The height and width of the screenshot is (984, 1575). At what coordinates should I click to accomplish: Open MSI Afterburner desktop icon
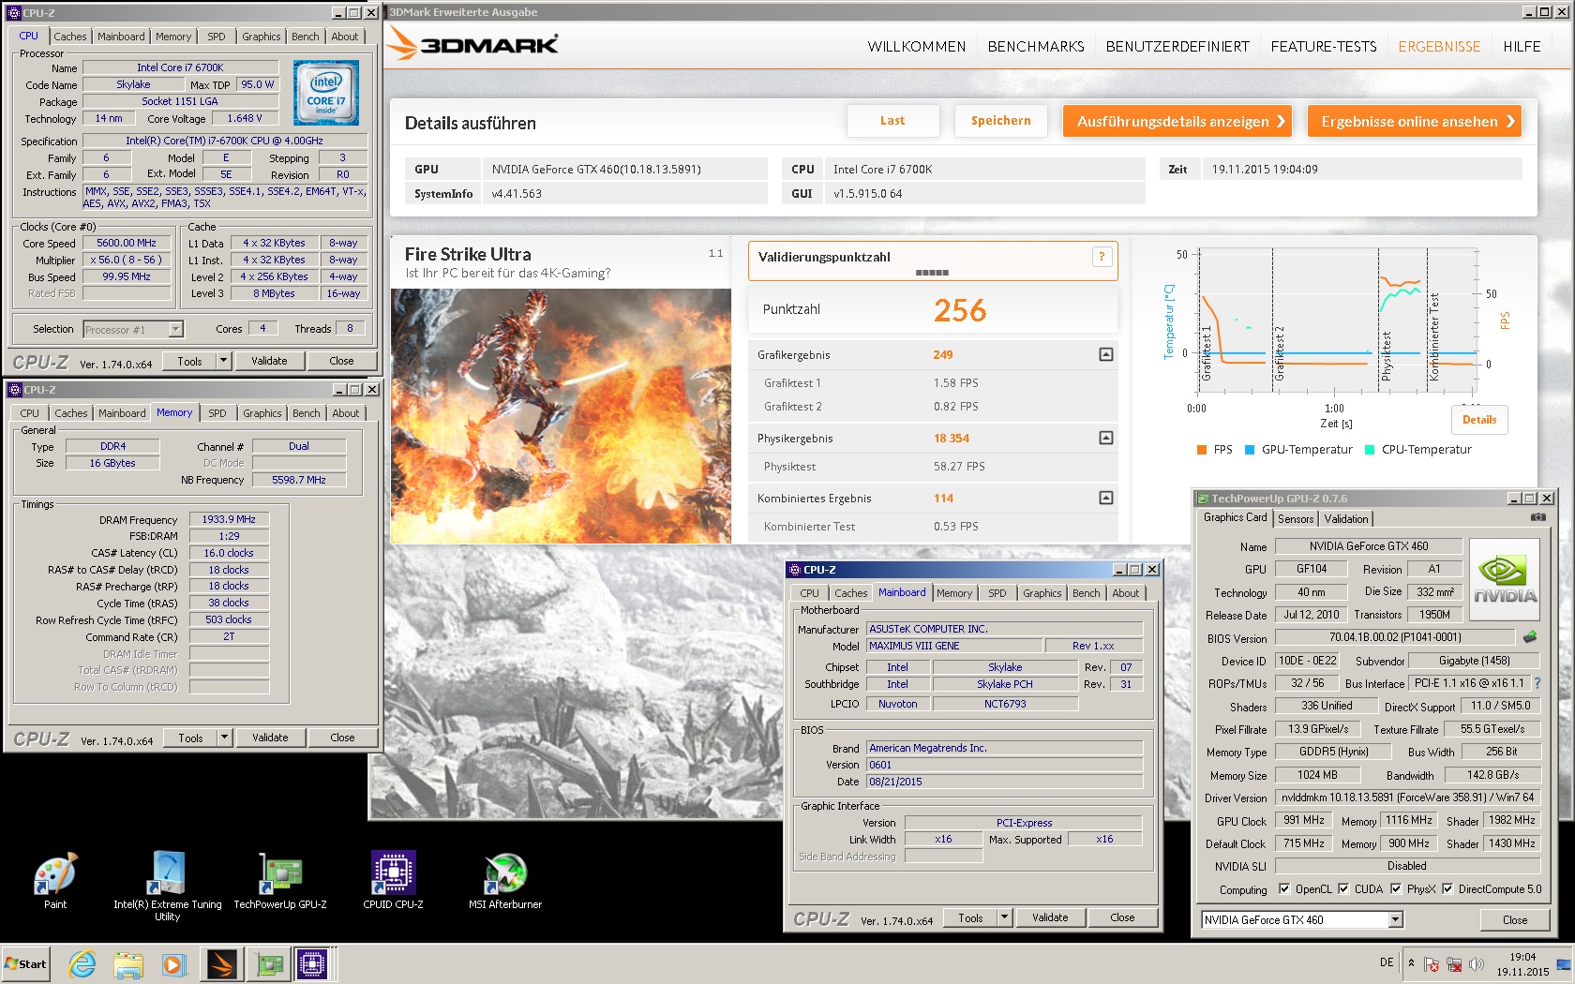505,881
